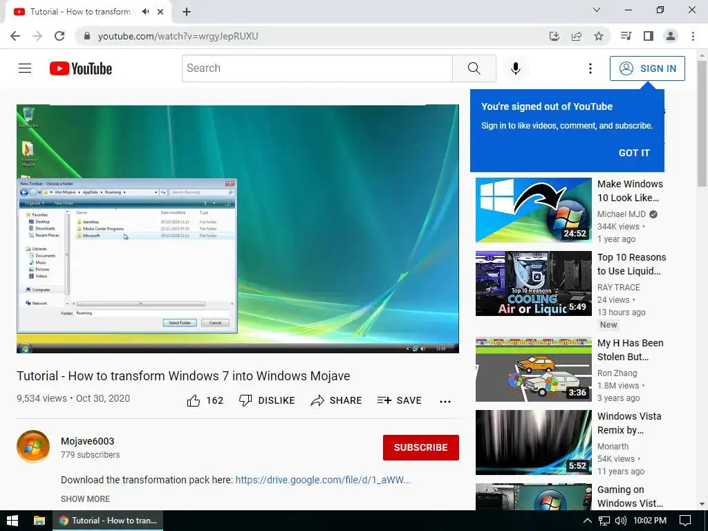Screen dimensions: 708x531
Task: Open the SHARE dialog
Action: [337, 400]
